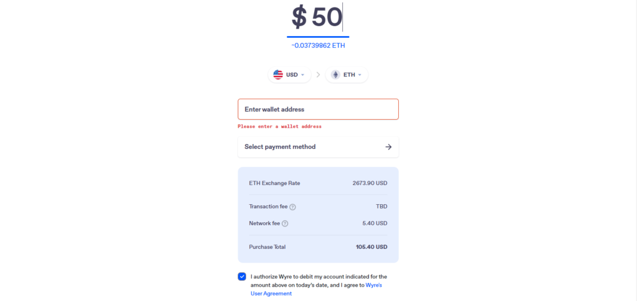Click the arrow icon on Select payment method
The image size is (637, 301).
[388, 146]
